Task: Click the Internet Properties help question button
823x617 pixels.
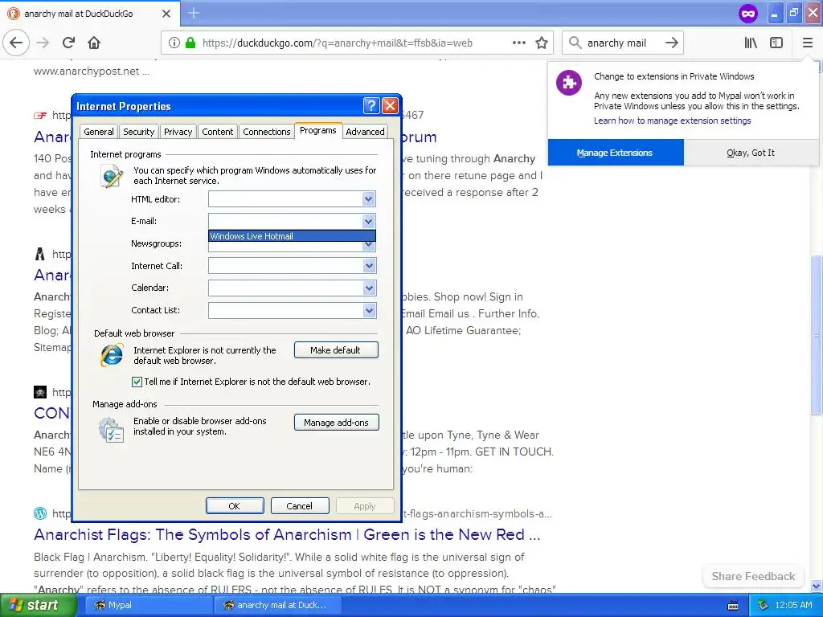Action: [x=371, y=106]
